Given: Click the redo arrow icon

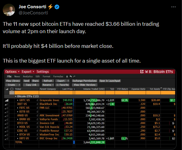Looking at the screenshot, I should pyautogui.click(x=74, y=76).
